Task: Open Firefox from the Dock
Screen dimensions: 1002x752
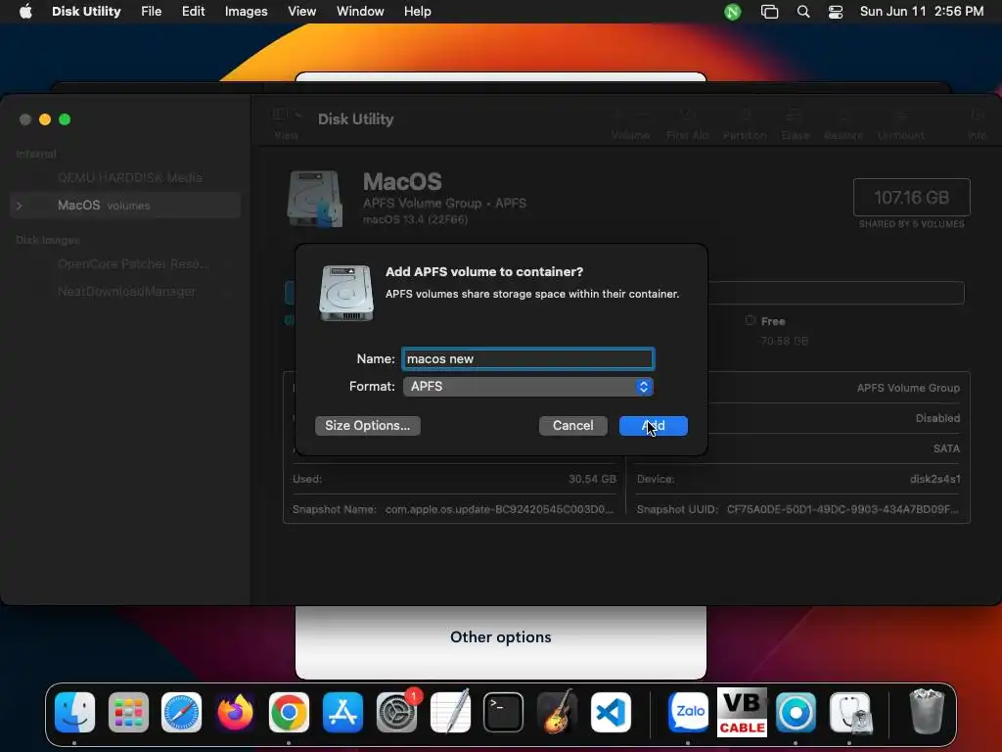Action: (x=235, y=712)
